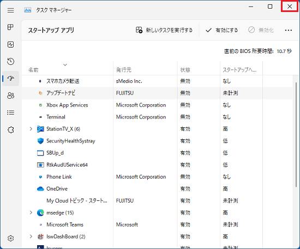Open the Users page in sidebar
The width and height of the screenshot is (300, 249).
tap(11, 96)
